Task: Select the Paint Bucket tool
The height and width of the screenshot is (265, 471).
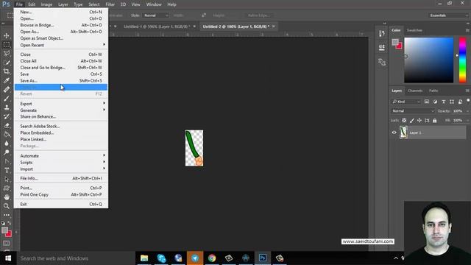Action: (x=7, y=134)
